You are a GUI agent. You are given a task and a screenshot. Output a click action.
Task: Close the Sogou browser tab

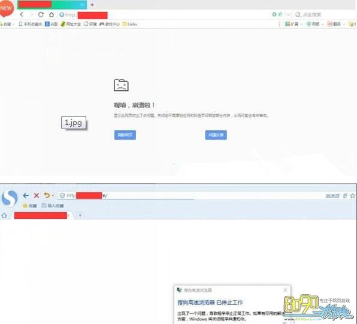[x=69, y=215]
